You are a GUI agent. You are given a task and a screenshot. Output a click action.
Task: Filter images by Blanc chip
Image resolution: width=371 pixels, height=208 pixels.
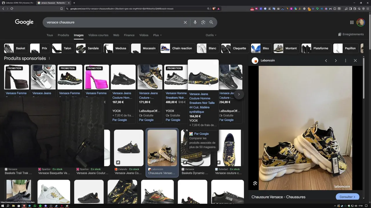208,48
